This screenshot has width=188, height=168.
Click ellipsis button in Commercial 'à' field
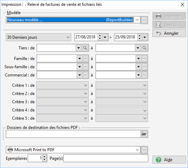(x=145, y=75)
